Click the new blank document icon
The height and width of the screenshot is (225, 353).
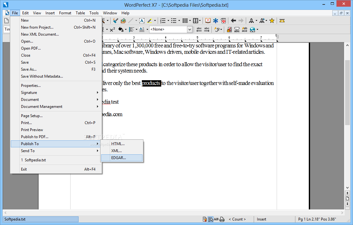(x=7, y=21)
